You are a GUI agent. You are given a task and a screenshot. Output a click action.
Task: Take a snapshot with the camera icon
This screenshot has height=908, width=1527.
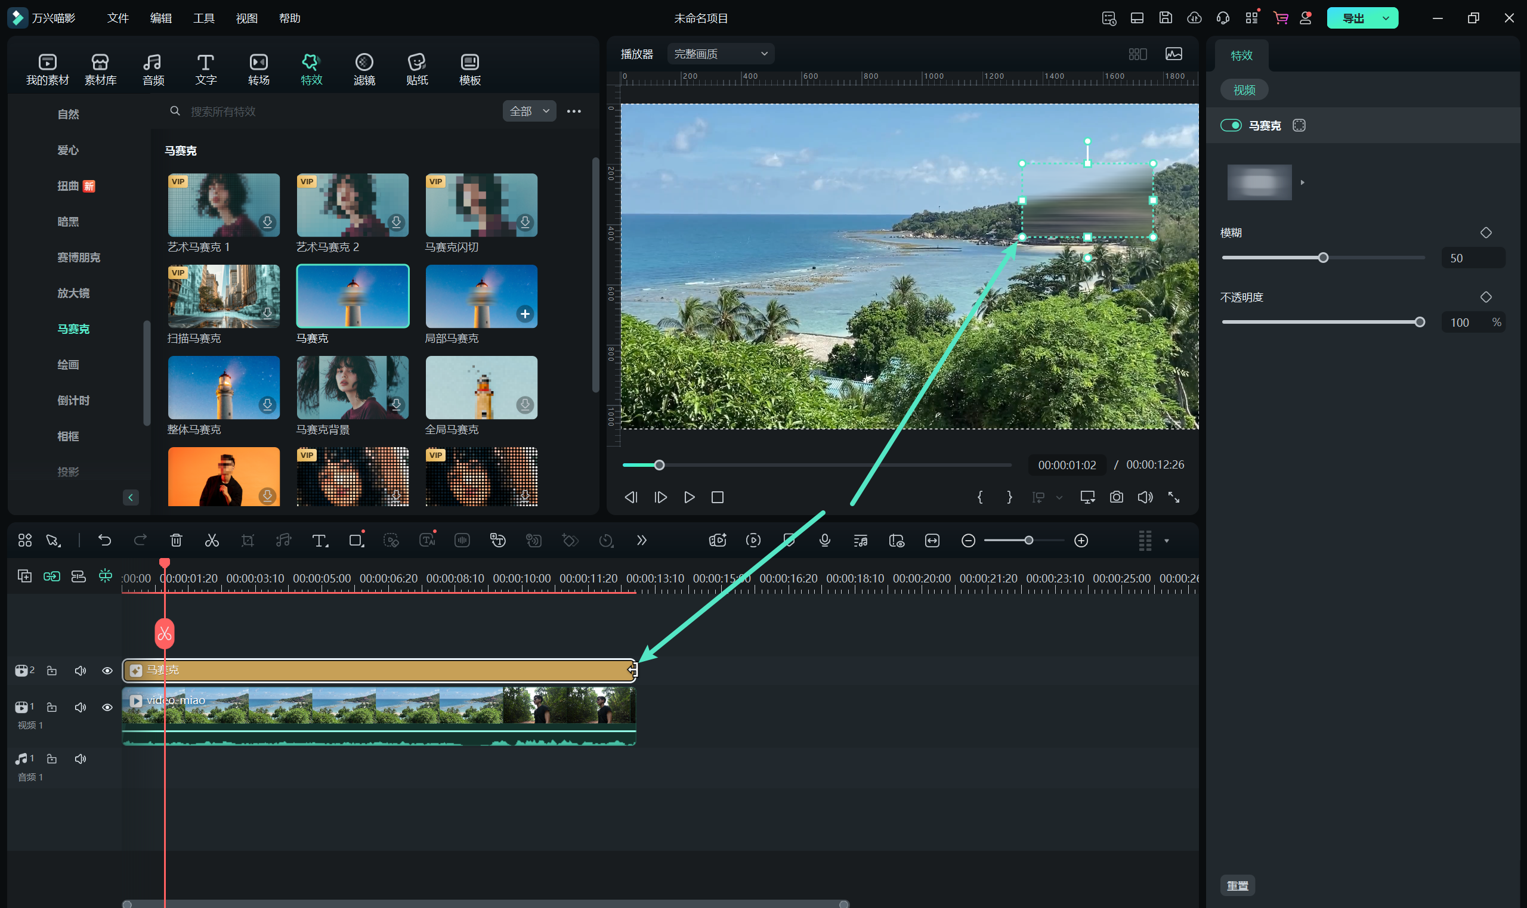click(x=1117, y=497)
